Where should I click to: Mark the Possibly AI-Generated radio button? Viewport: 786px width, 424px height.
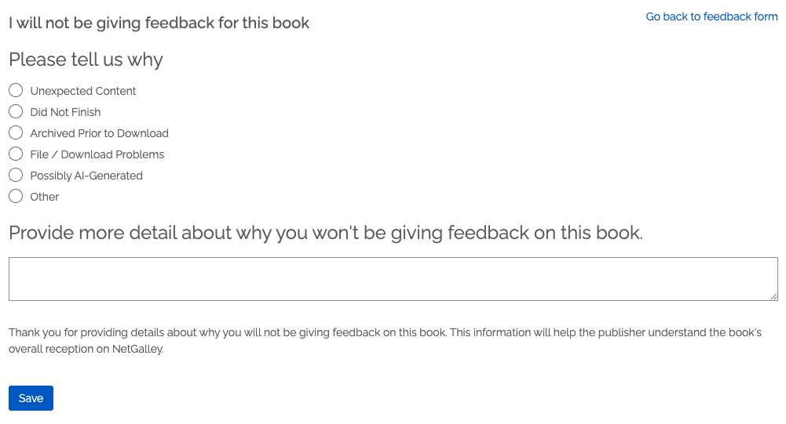pyautogui.click(x=16, y=176)
